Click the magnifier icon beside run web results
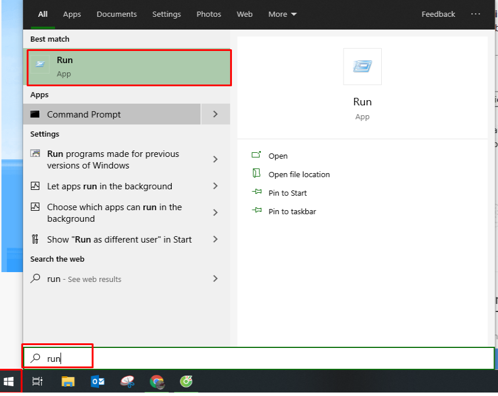 click(x=35, y=278)
